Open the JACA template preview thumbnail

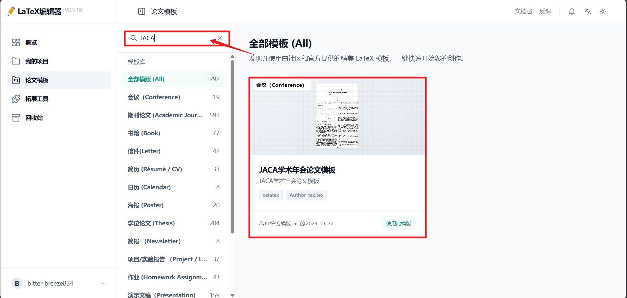(337, 116)
